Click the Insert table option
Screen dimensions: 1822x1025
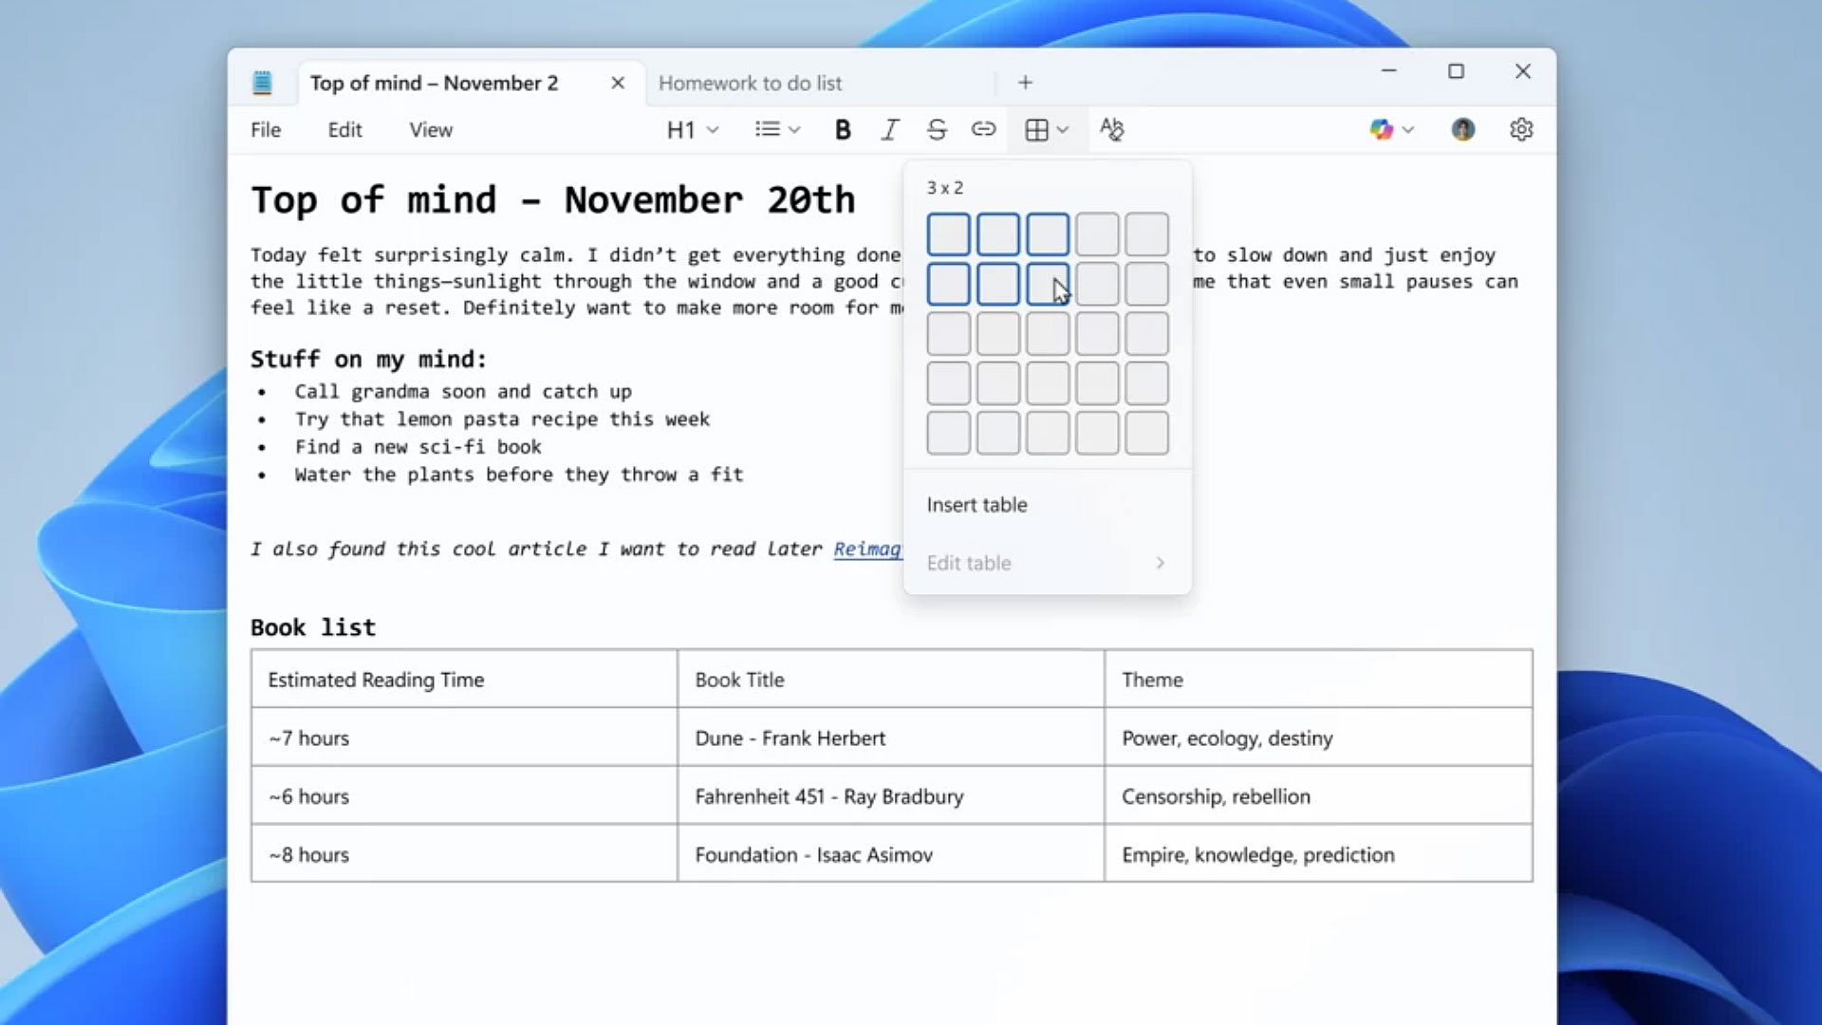[976, 505]
